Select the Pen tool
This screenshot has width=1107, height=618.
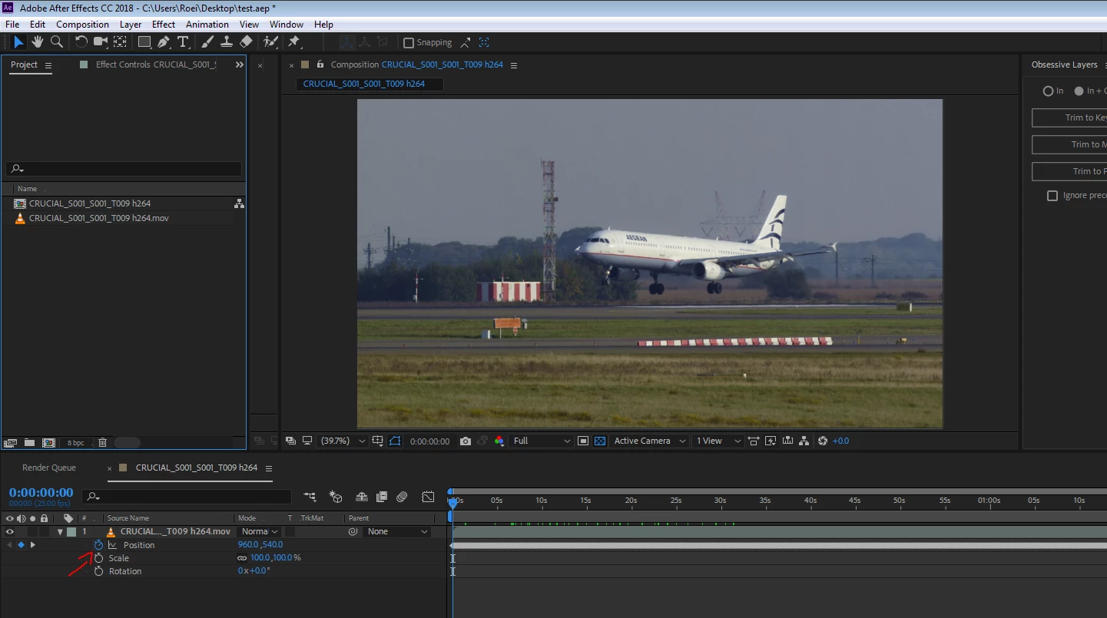pyautogui.click(x=164, y=42)
